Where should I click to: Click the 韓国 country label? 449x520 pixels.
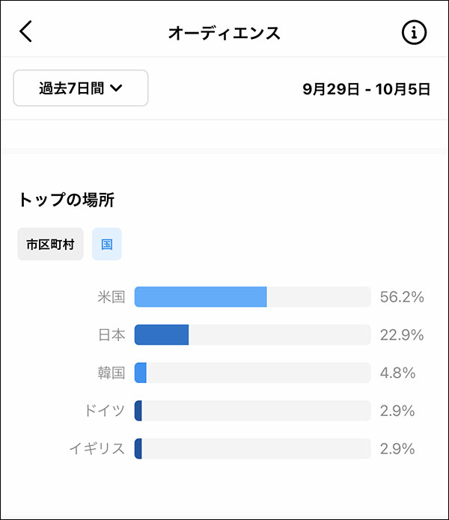tap(112, 373)
